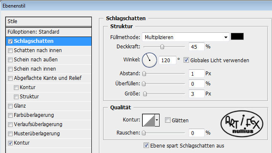The width and height of the screenshot is (272, 153).
Task: Click the Rauschen value field
Action: click(x=197, y=133)
